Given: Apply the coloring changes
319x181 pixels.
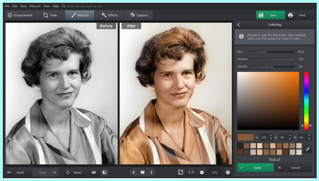Looking at the screenshot, I should point(255,167).
